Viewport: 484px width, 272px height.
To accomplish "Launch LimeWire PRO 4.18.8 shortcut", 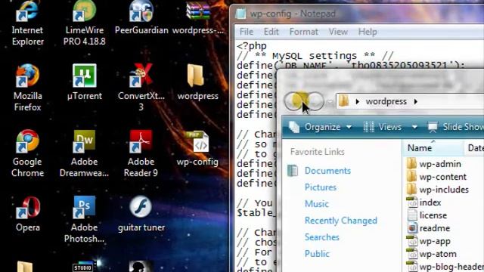I will tap(84, 23).
